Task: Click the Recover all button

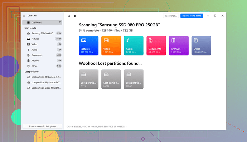Action: [171, 16]
